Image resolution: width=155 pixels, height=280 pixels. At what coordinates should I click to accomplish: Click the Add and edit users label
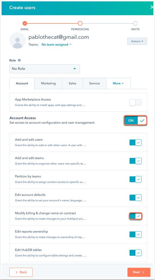(x=29, y=139)
